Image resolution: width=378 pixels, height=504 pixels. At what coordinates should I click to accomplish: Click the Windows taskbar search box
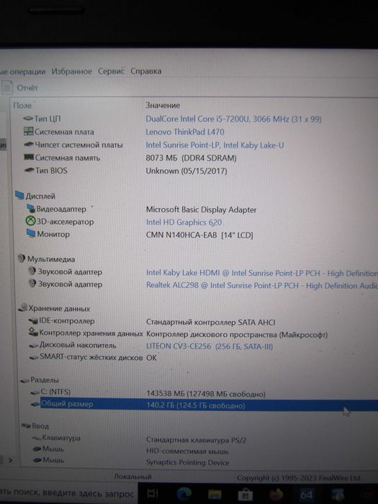[x=68, y=494]
